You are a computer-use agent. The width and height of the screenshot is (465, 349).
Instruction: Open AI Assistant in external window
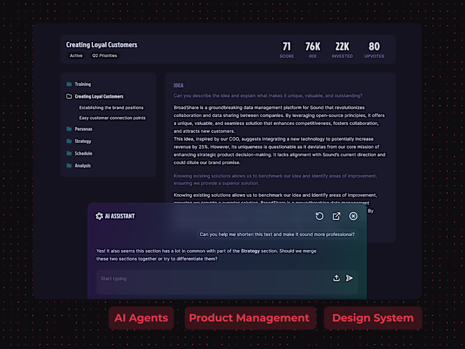point(336,216)
